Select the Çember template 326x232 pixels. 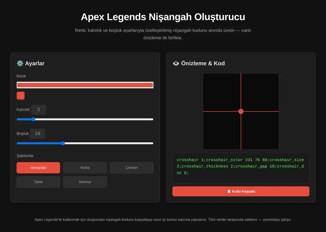point(132,168)
